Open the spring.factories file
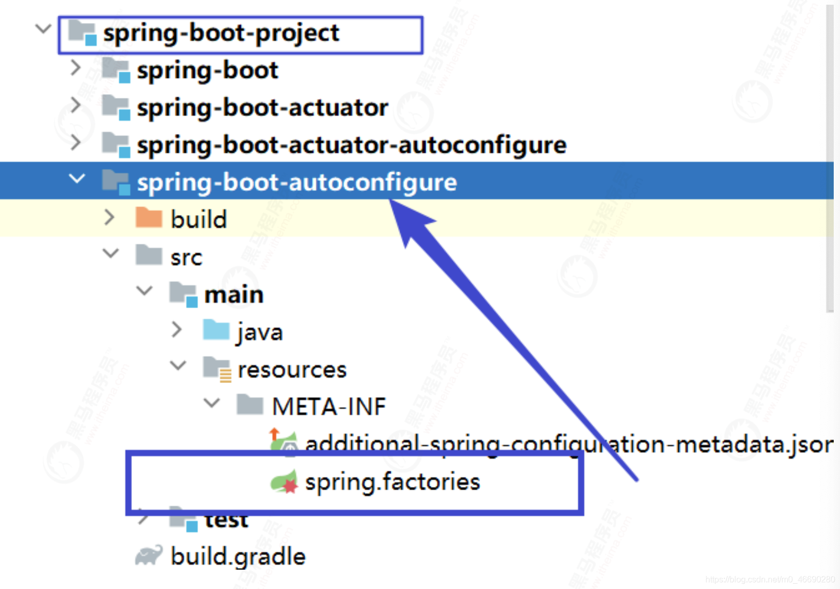Image resolution: width=840 pixels, height=589 pixels. coord(393,482)
